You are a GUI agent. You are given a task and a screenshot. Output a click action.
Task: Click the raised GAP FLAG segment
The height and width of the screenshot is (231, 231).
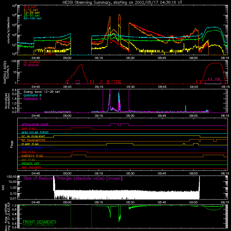point(81,128)
